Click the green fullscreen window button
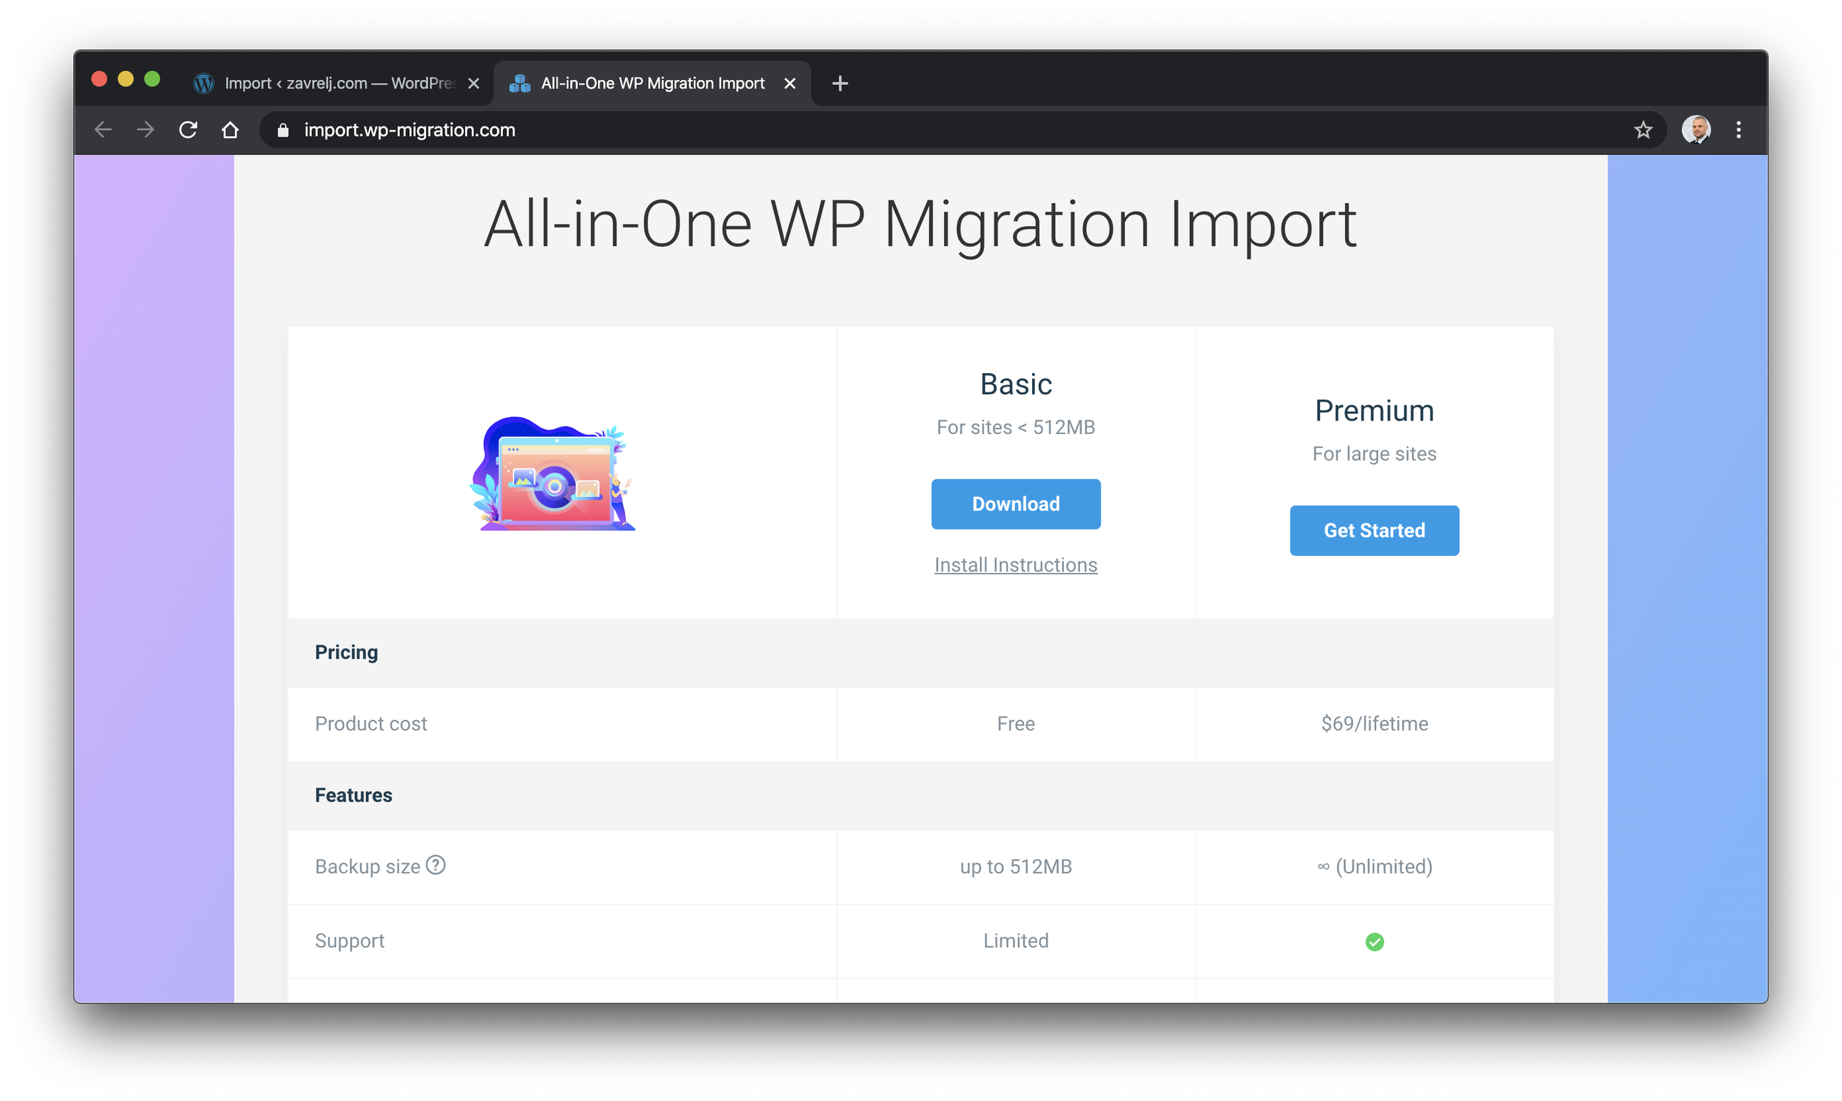Viewport: 1842px width, 1101px height. click(x=152, y=79)
